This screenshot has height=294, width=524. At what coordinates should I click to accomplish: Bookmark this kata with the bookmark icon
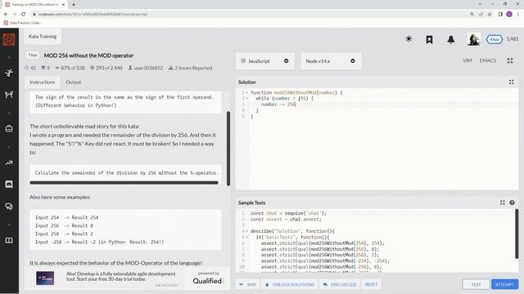click(429, 39)
